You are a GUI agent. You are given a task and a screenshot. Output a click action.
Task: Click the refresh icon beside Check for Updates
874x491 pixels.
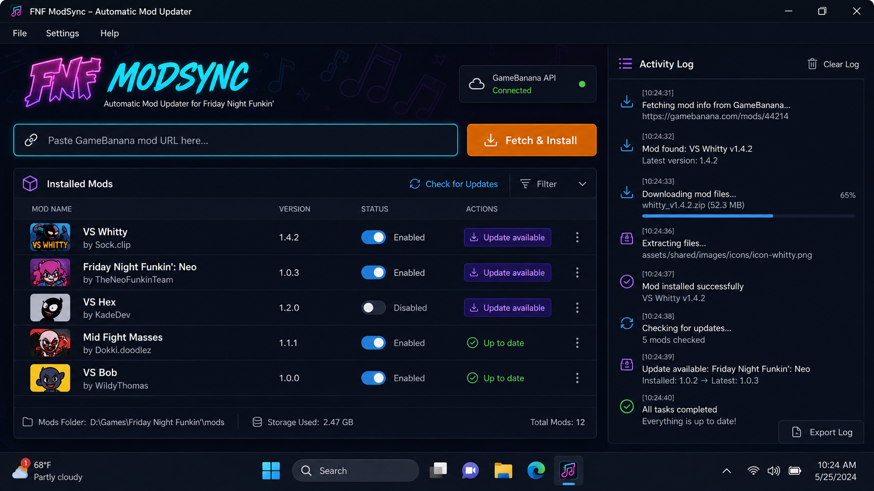415,184
